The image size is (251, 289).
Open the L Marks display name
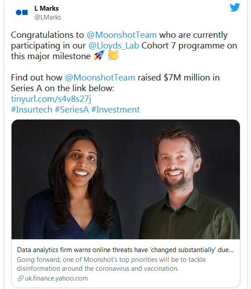(46, 8)
